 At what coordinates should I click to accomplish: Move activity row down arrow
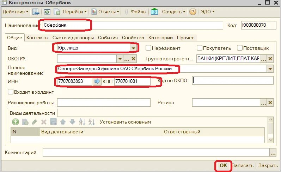coord(72,122)
